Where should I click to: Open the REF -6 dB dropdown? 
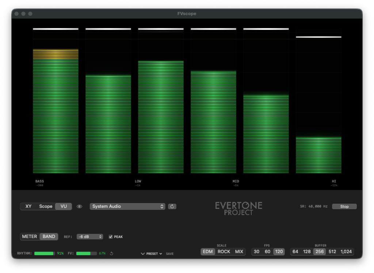90,237
